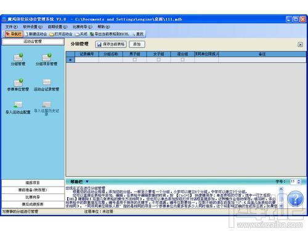Expand the 比赛向导 sidebar section

[x=33, y=197]
